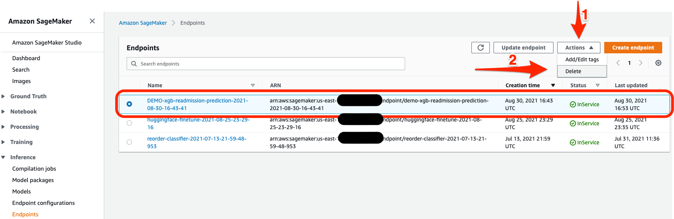The width and height of the screenshot is (674, 219).
Task: Click InService status icon for reorder-classifier endpoint
Action: pyautogui.click(x=573, y=142)
